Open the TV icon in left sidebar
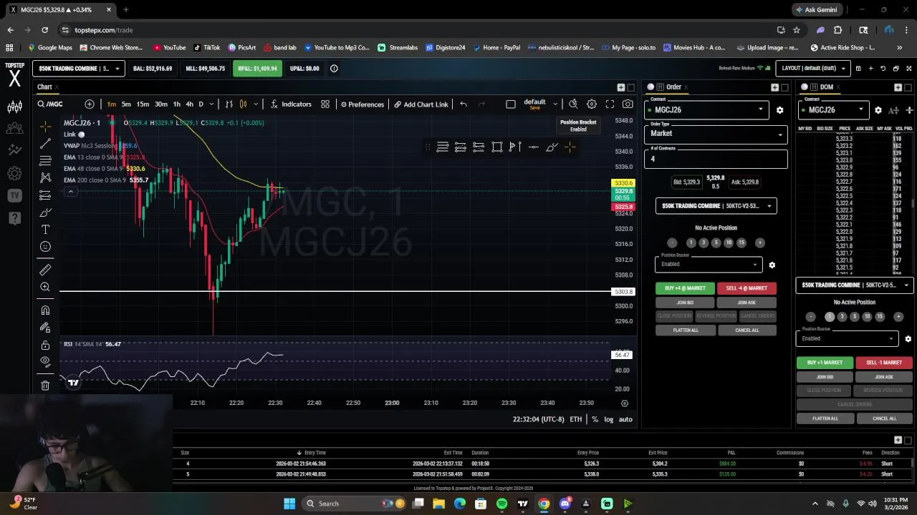The height and width of the screenshot is (515, 917). tap(14, 195)
